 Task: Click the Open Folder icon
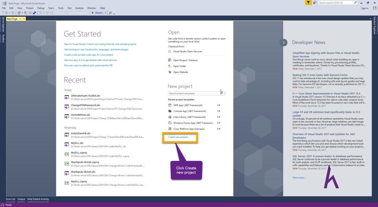170,66
